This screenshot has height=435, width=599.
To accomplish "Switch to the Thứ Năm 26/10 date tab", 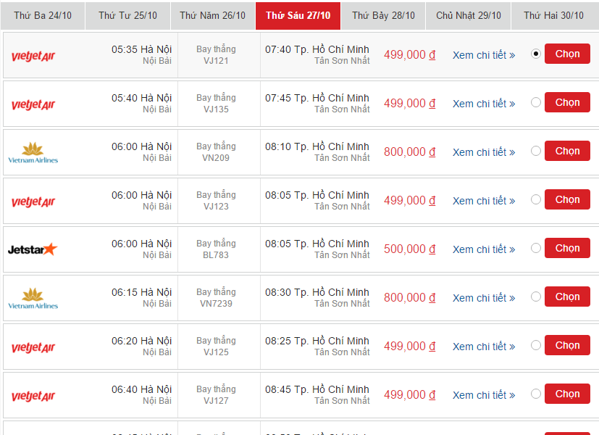I will [x=213, y=16].
